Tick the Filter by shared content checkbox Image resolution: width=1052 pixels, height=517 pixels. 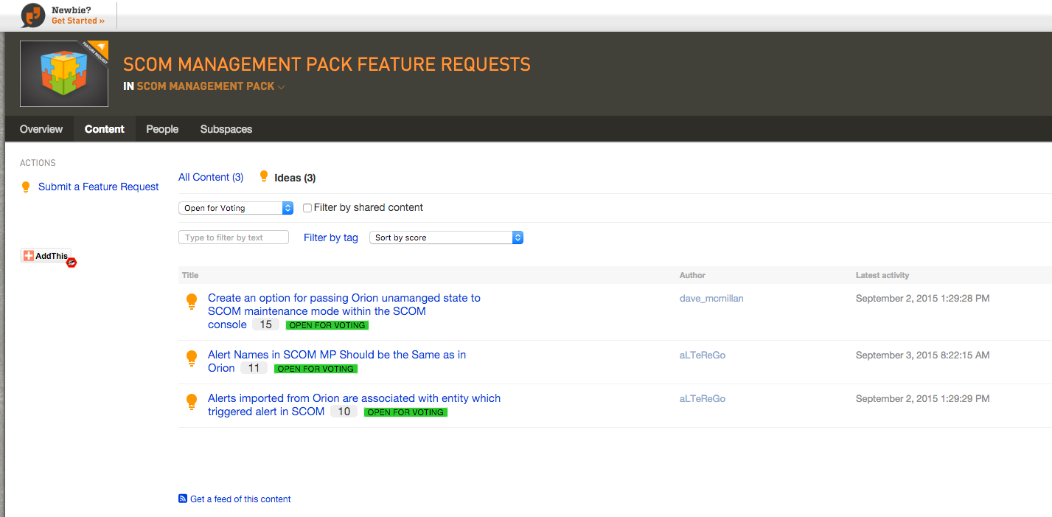307,208
